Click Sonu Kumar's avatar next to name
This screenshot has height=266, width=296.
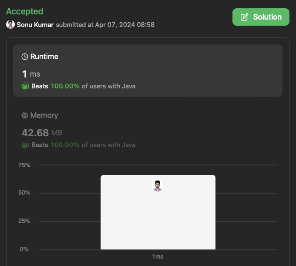coord(10,24)
